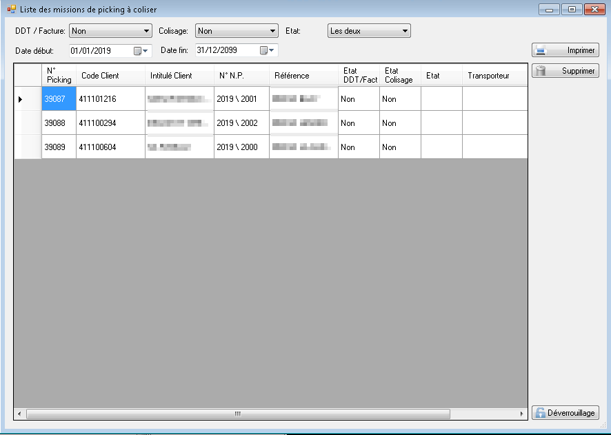Open the Date début calendar picker
This screenshot has height=435, width=611.
click(x=141, y=50)
